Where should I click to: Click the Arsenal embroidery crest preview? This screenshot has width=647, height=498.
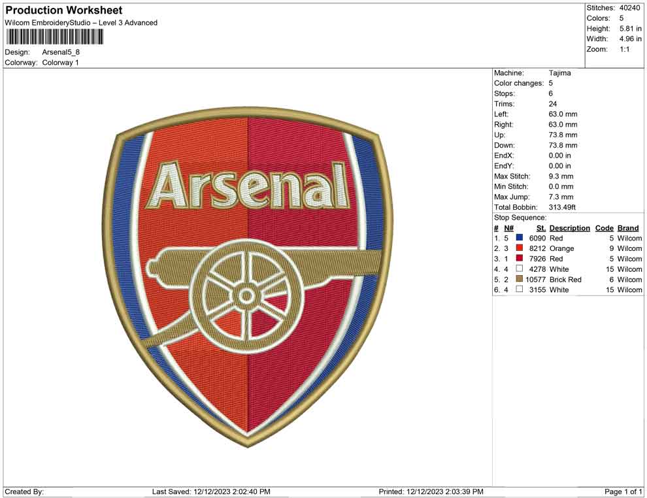click(248, 277)
